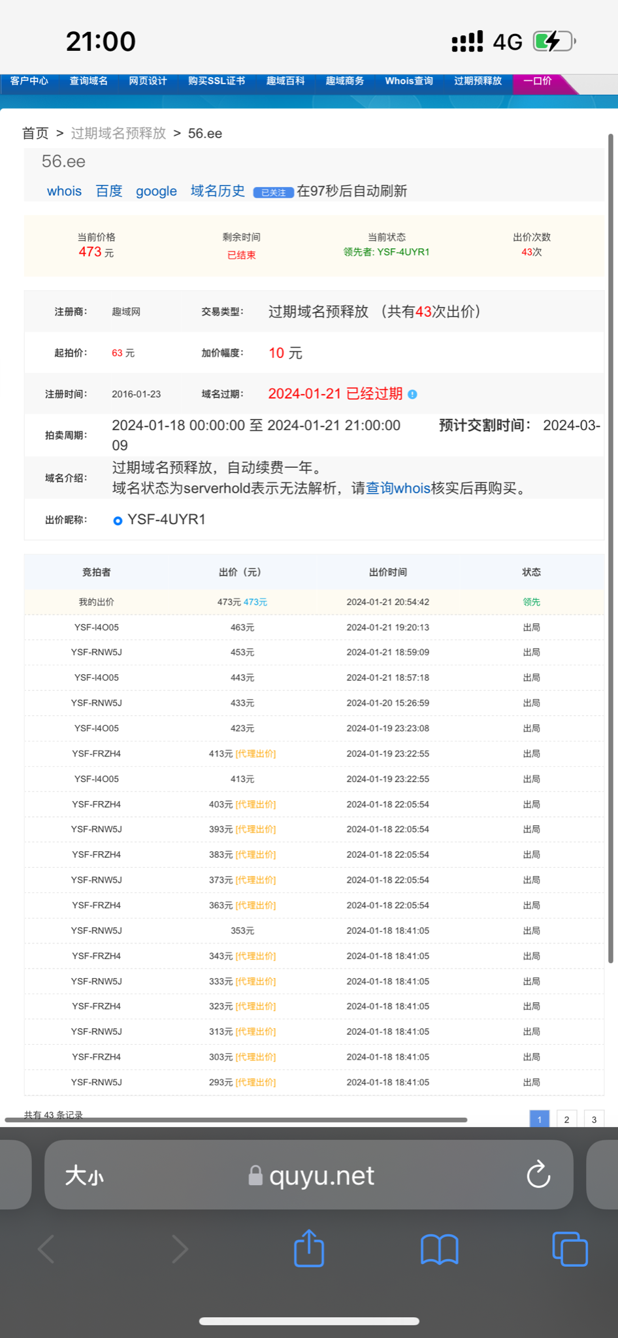Go back with the Safari back arrow
Screen dimensions: 618x1338
point(46,1249)
